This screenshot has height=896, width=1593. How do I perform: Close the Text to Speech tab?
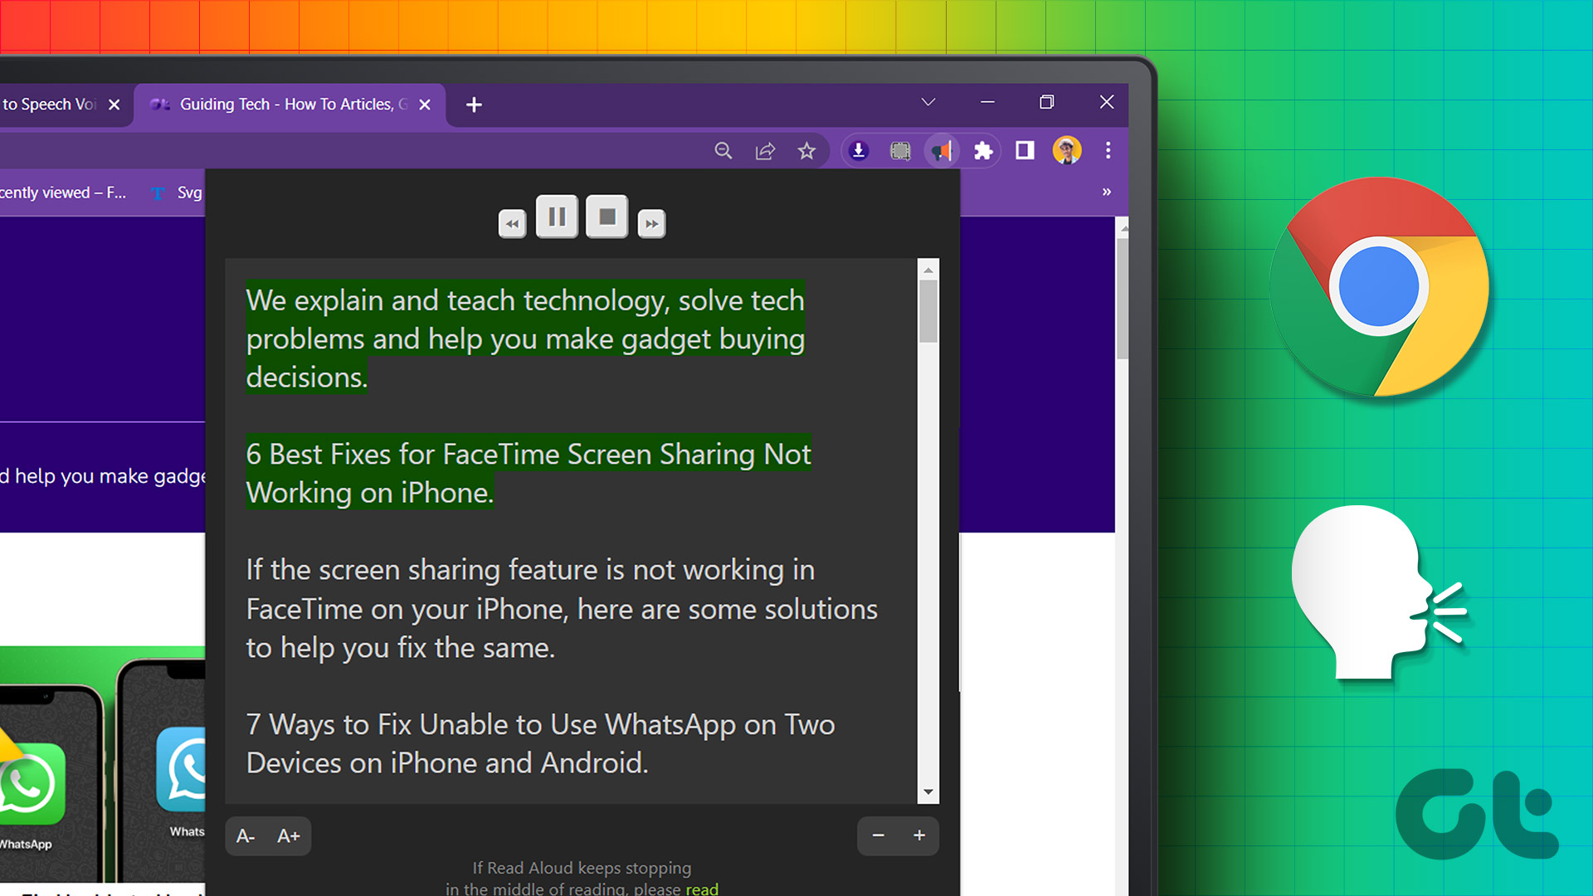pyautogui.click(x=114, y=105)
